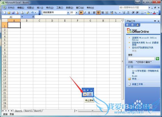Toggle bold formatting
Screen dimensions: 162x117
click(x=81, y=13)
